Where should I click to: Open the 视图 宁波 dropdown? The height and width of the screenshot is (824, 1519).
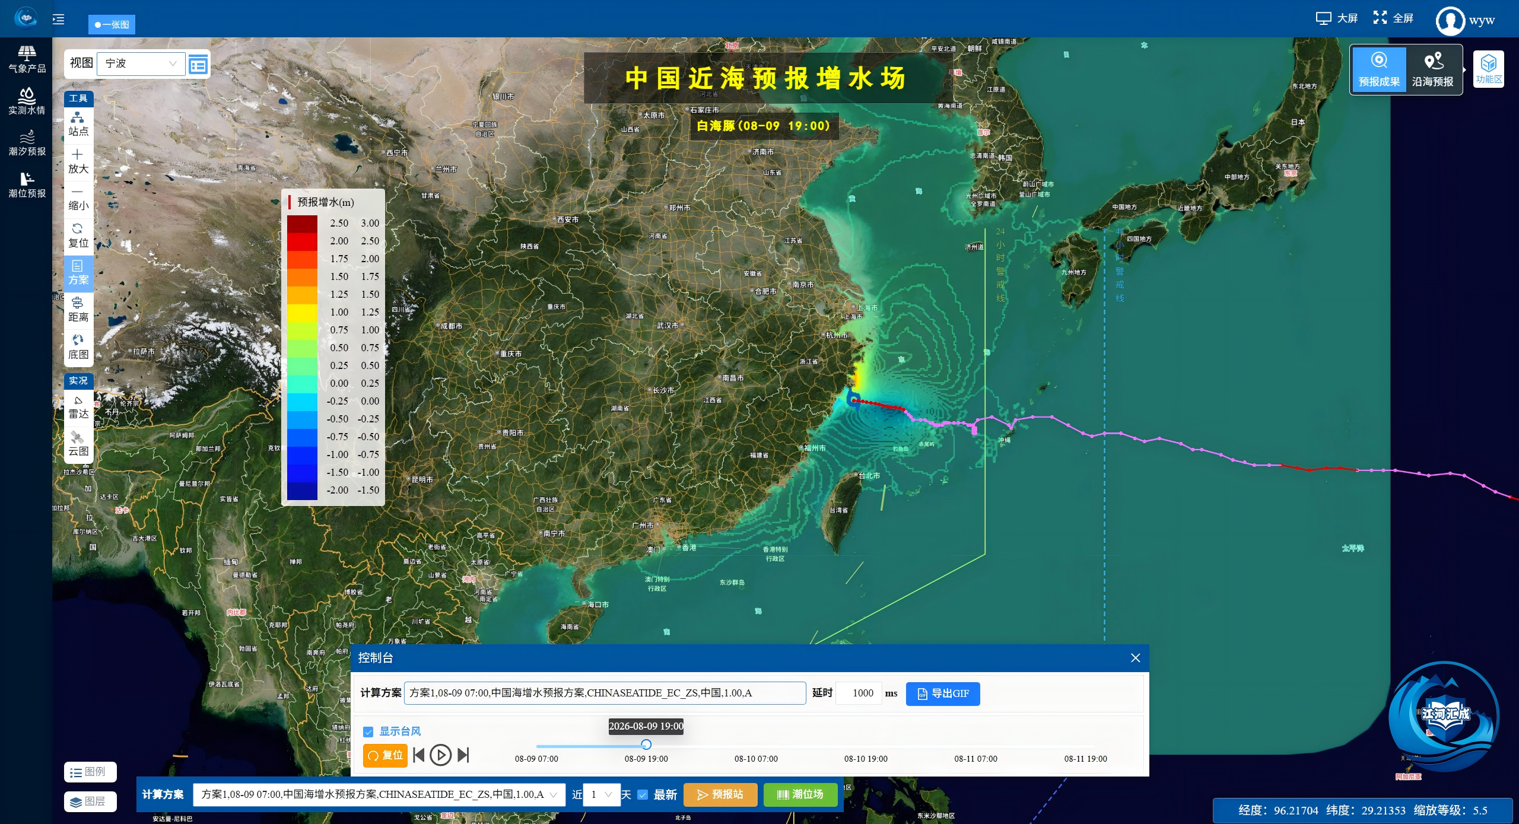[141, 63]
